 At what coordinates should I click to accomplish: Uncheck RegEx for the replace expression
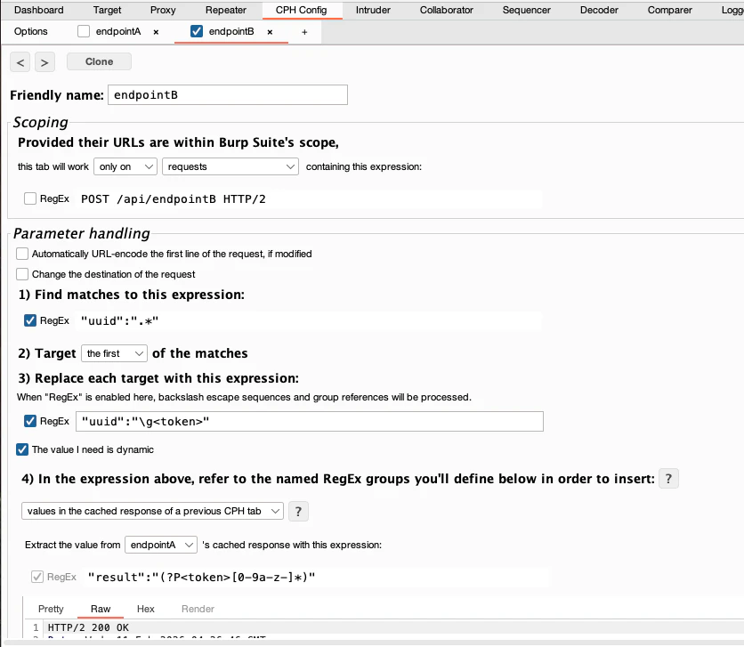(x=30, y=421)
